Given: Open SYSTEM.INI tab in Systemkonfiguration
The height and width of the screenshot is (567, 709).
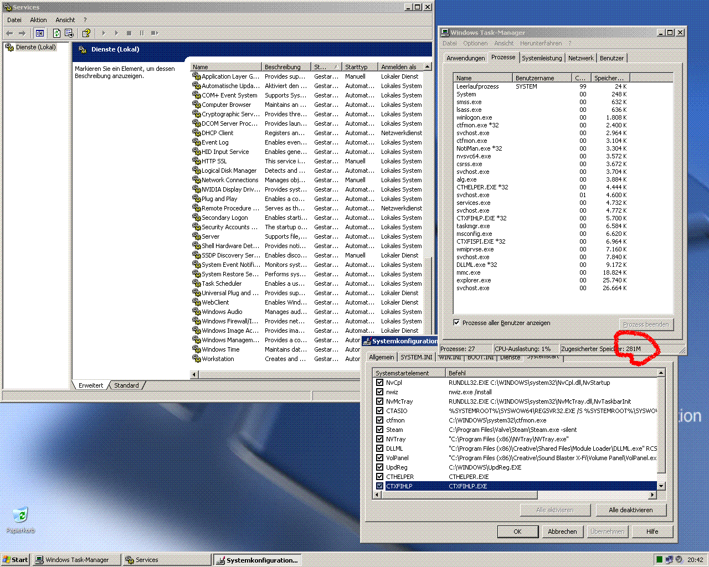Looking at the screenshot, I should [416, 357].
